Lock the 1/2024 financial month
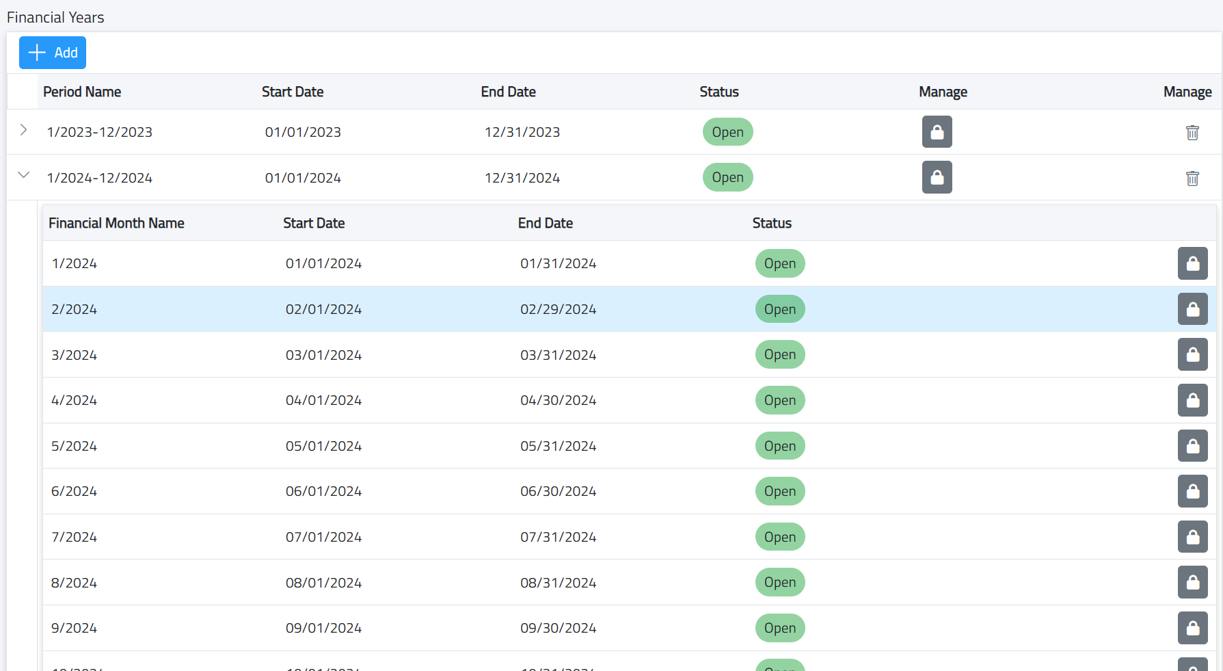The image size is (1223, 671). (x=1192, y=263)
